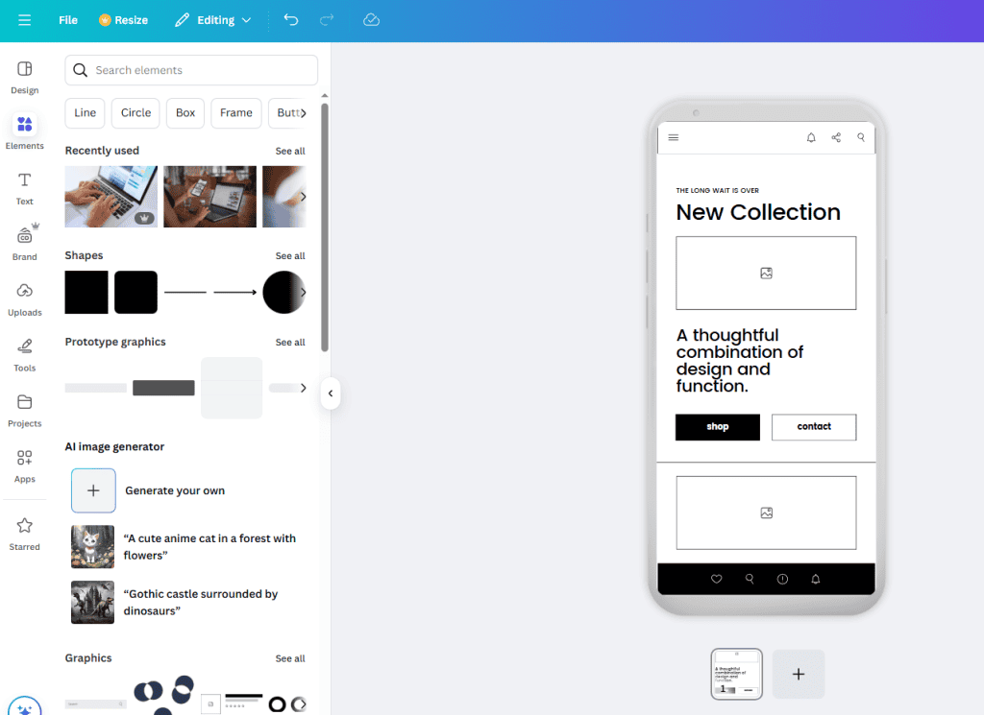See all Recently used elements
Screen dimensions: 984x715
(x=290, y=151)
